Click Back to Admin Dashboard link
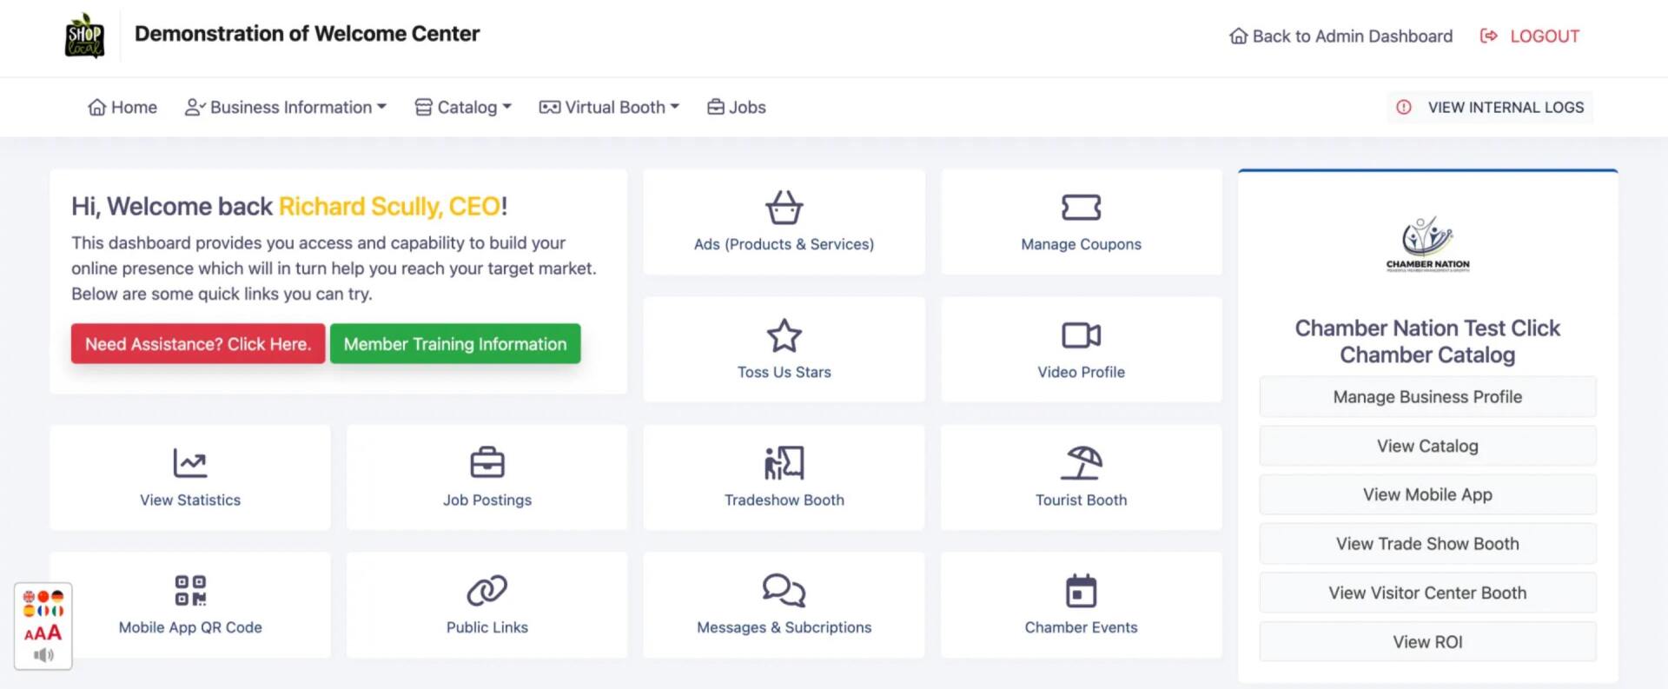This screenshot has width=1668, height=689. 1340,36
